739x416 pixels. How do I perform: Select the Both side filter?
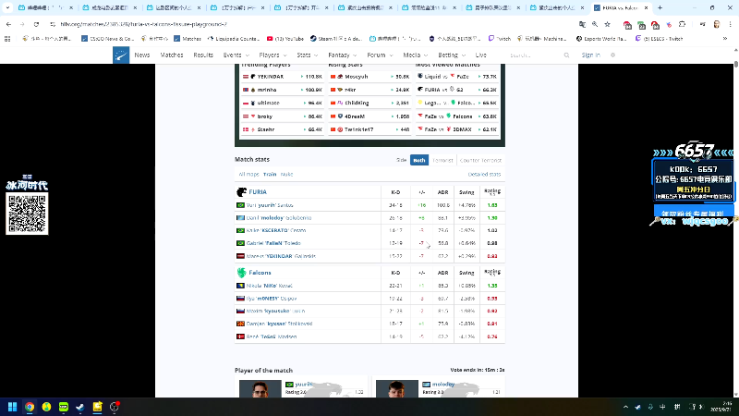(419, 160)
